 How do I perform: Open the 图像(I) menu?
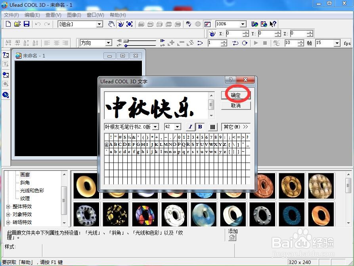tap(74, 15)
